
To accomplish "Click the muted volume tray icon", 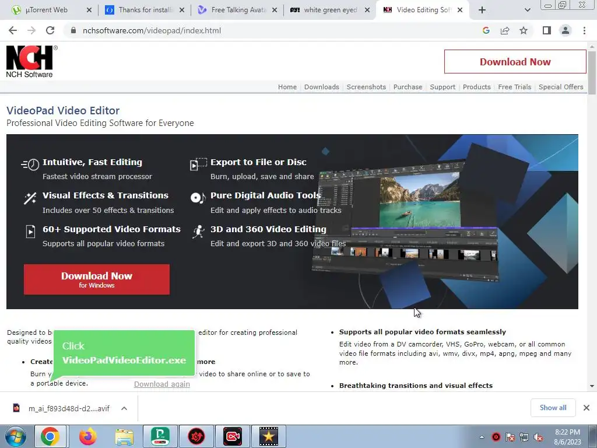I will tap(538, 437).
